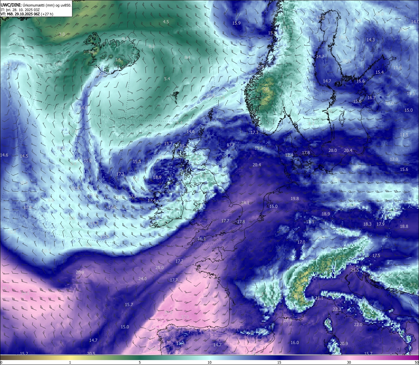Screen dimensions: 419x365
Task: Click the 11.6 value on the map
Action: click(x=397, y=68)
